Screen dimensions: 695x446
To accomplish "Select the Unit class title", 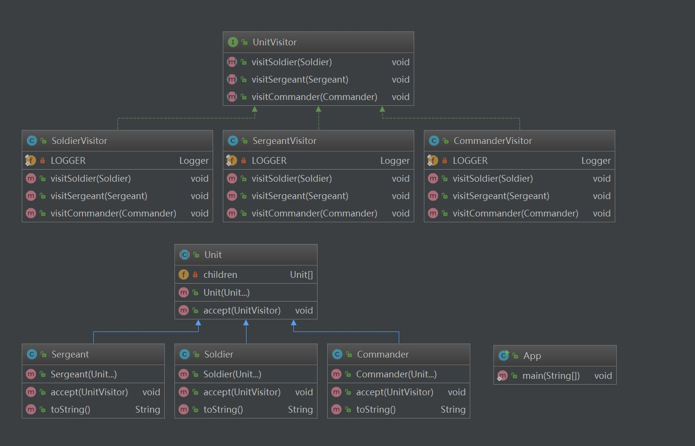I will click(x=213, y=255).
